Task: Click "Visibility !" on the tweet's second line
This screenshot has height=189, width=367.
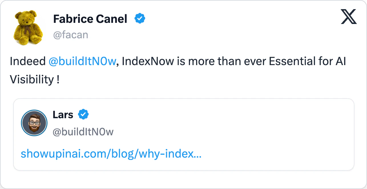Action: click(35, 80)
